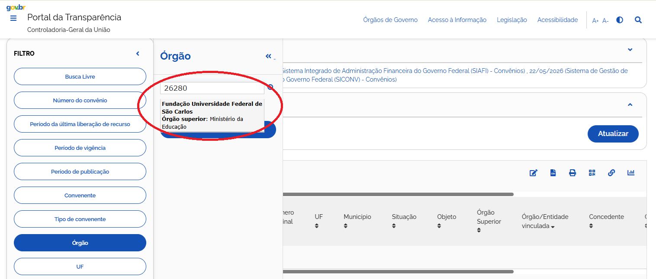
Task: Toggle high contrast mode
Action: pyautogui.click(x=620, y=20)
